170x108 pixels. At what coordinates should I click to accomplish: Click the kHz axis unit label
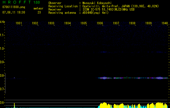[x=2, y=22]
